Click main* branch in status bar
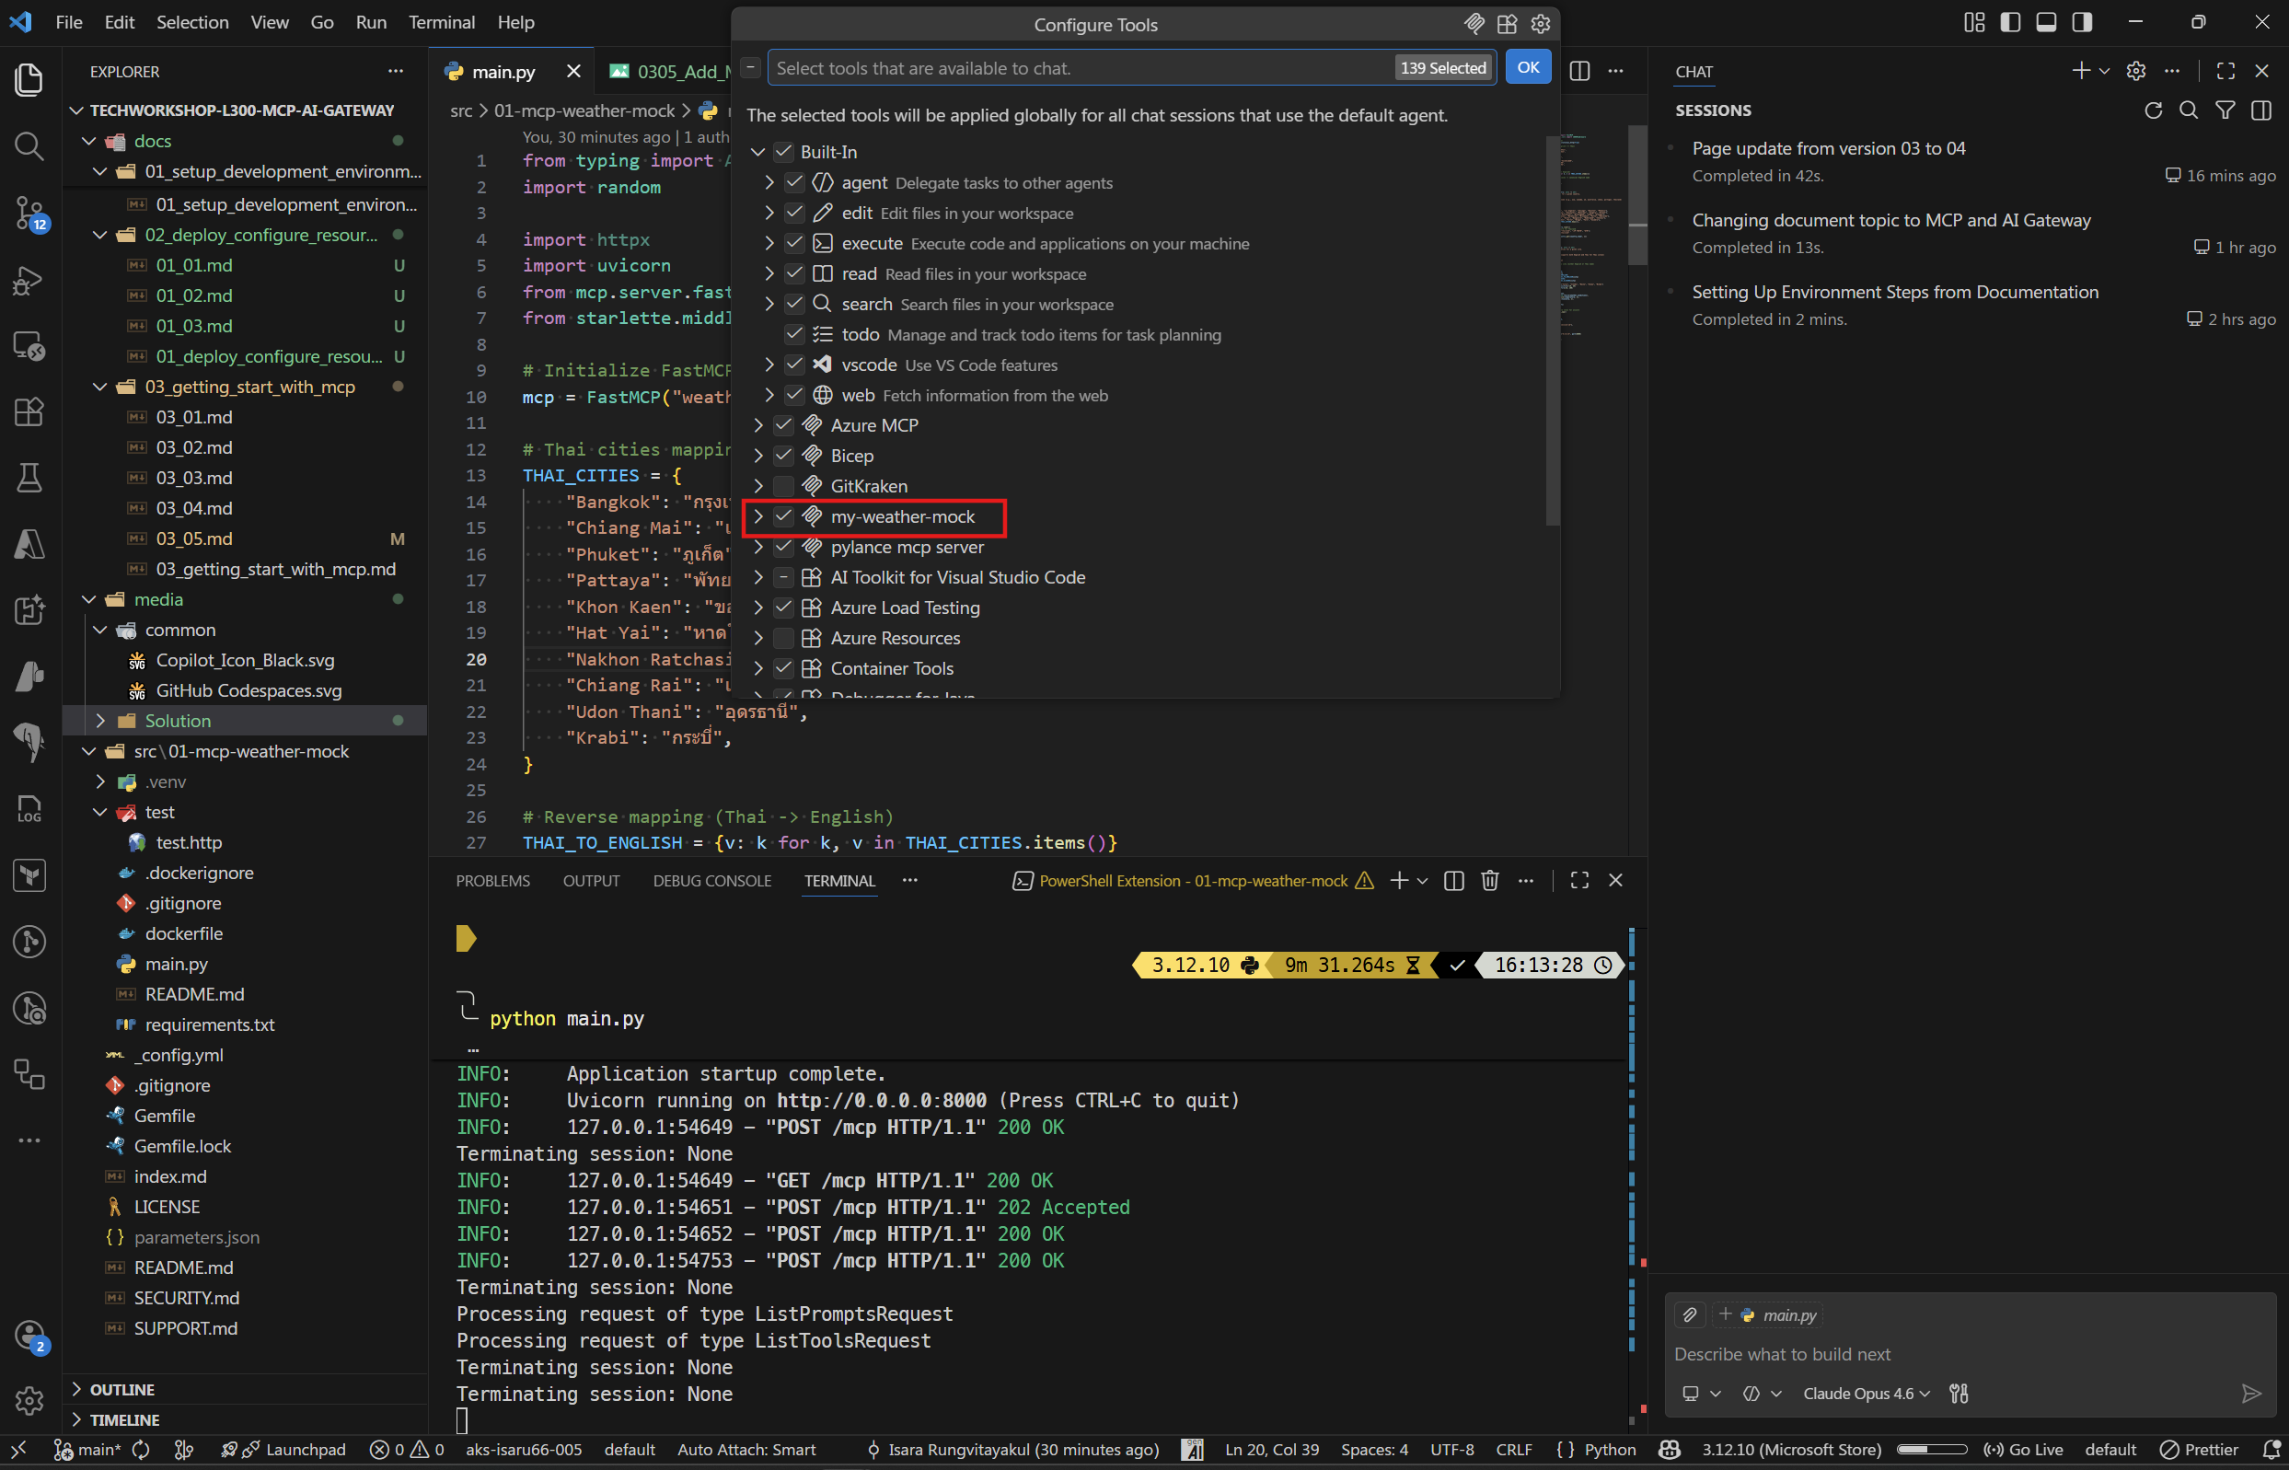Screen dimensions: 2289x1470 (87, 1449)
